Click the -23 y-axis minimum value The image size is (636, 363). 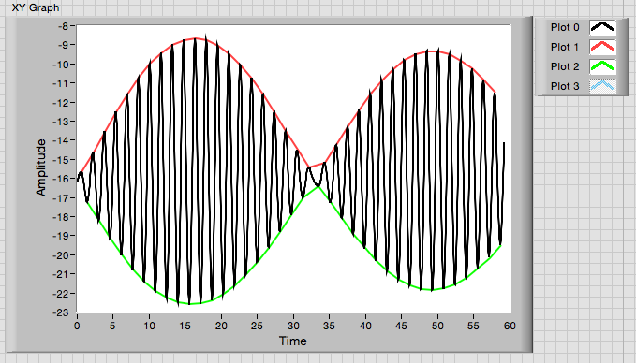click(61, 312)
